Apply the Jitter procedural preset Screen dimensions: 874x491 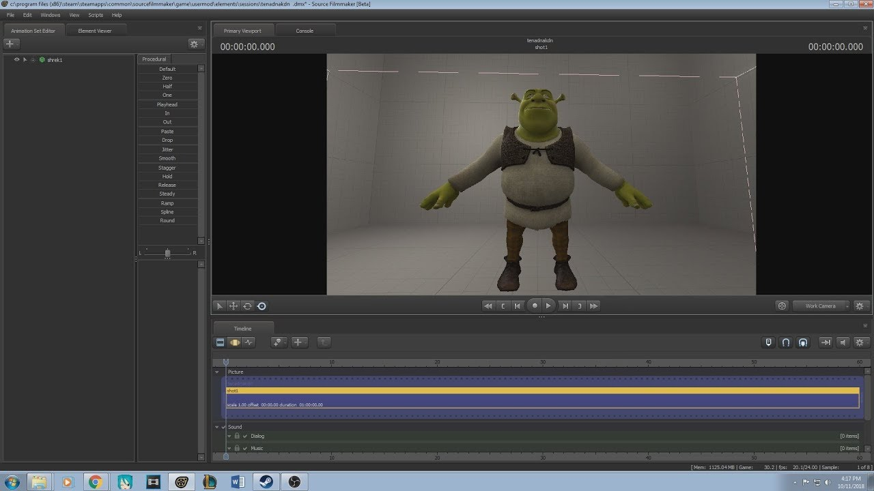click(x=167, y=149)
